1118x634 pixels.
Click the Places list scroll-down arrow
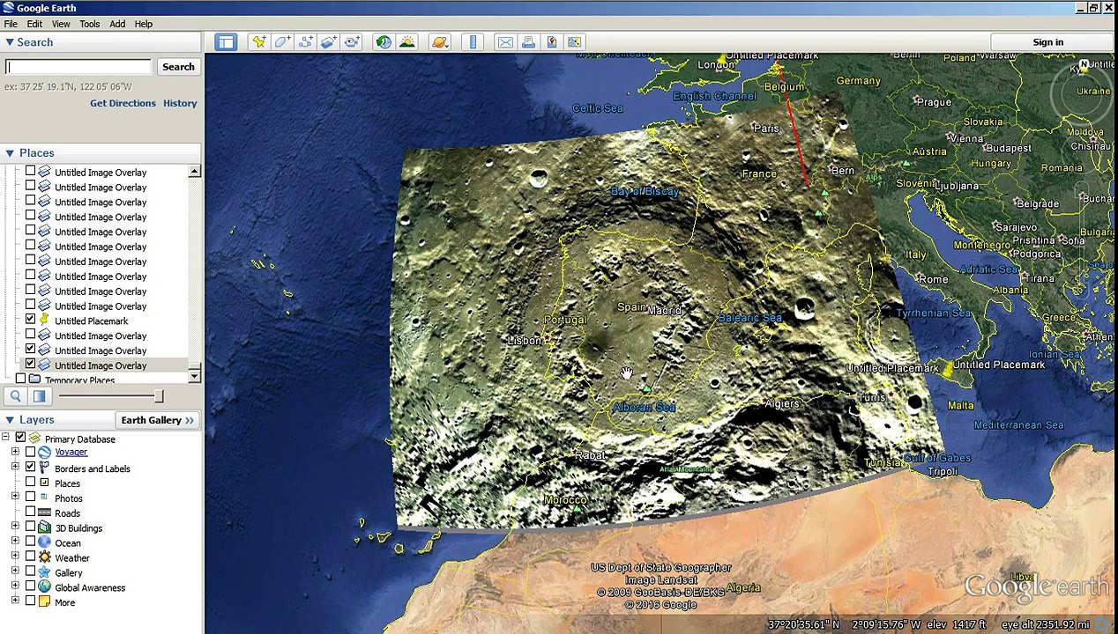194,376
